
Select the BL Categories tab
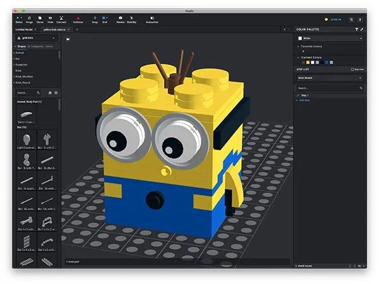click(35, 46)
